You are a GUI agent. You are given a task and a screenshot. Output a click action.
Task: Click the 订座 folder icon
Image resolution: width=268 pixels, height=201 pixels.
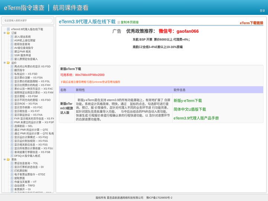click(8, 33)
